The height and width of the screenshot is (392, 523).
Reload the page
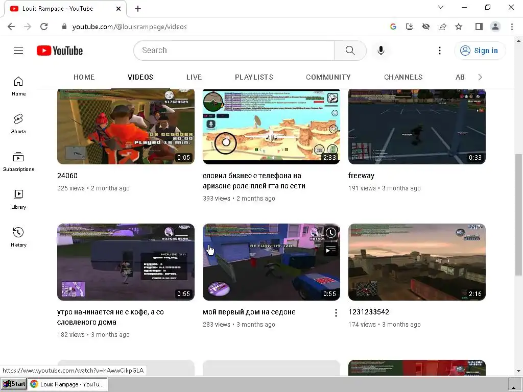[44, 27]
